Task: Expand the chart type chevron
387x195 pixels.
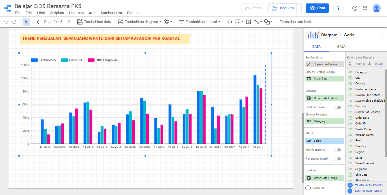Action: click(383, 35)
